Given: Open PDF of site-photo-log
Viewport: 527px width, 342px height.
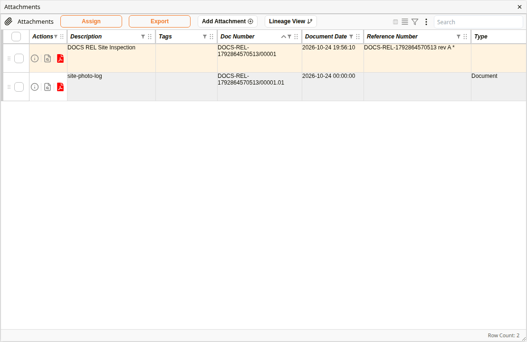Looking at the screenshot, I should [x=60, y=87].
